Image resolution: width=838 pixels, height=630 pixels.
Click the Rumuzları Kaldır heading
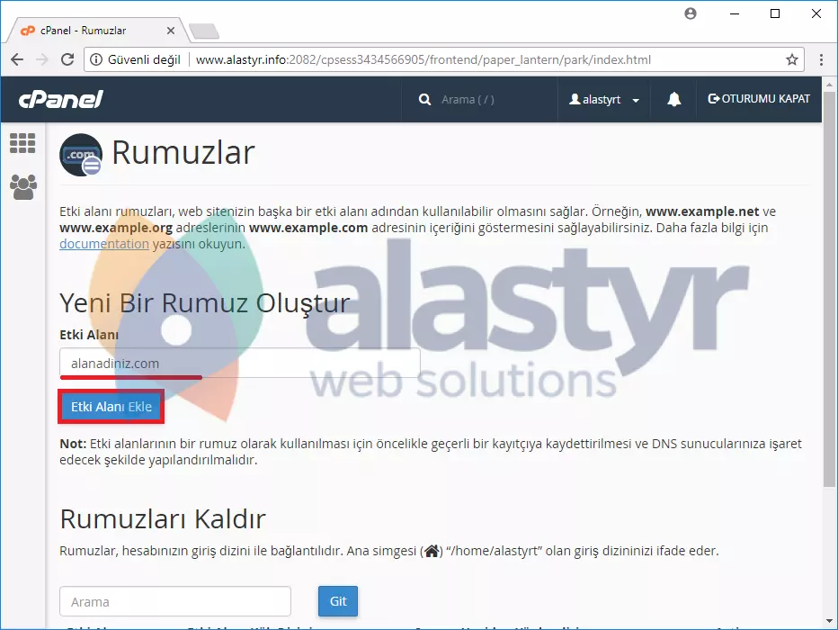pyautogui.click(x=163, y=518)
